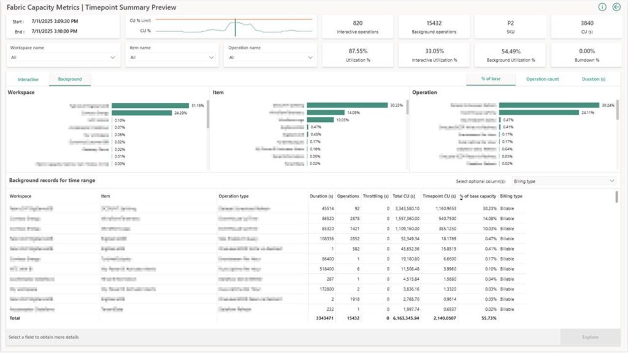
Task: Select the Operation count tab
Action: 542,79
